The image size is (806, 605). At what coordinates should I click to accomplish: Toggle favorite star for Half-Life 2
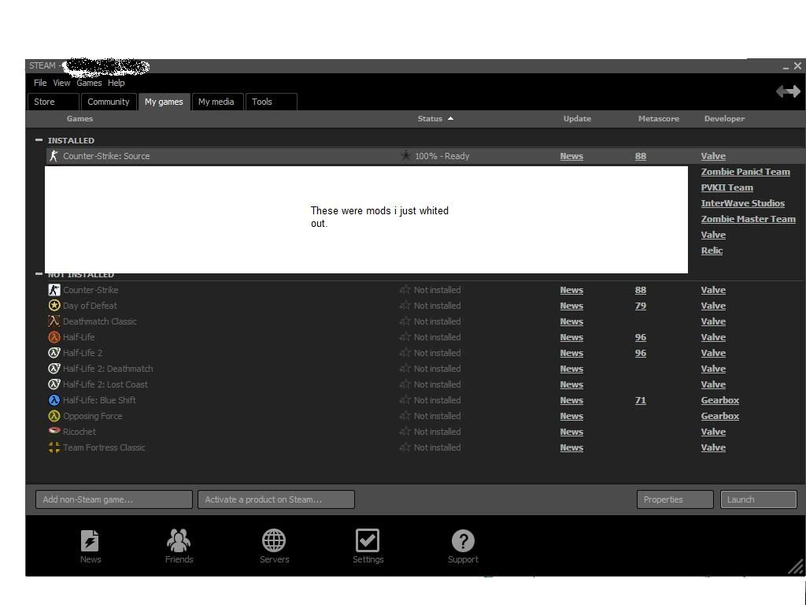click(x=405, y=353)
